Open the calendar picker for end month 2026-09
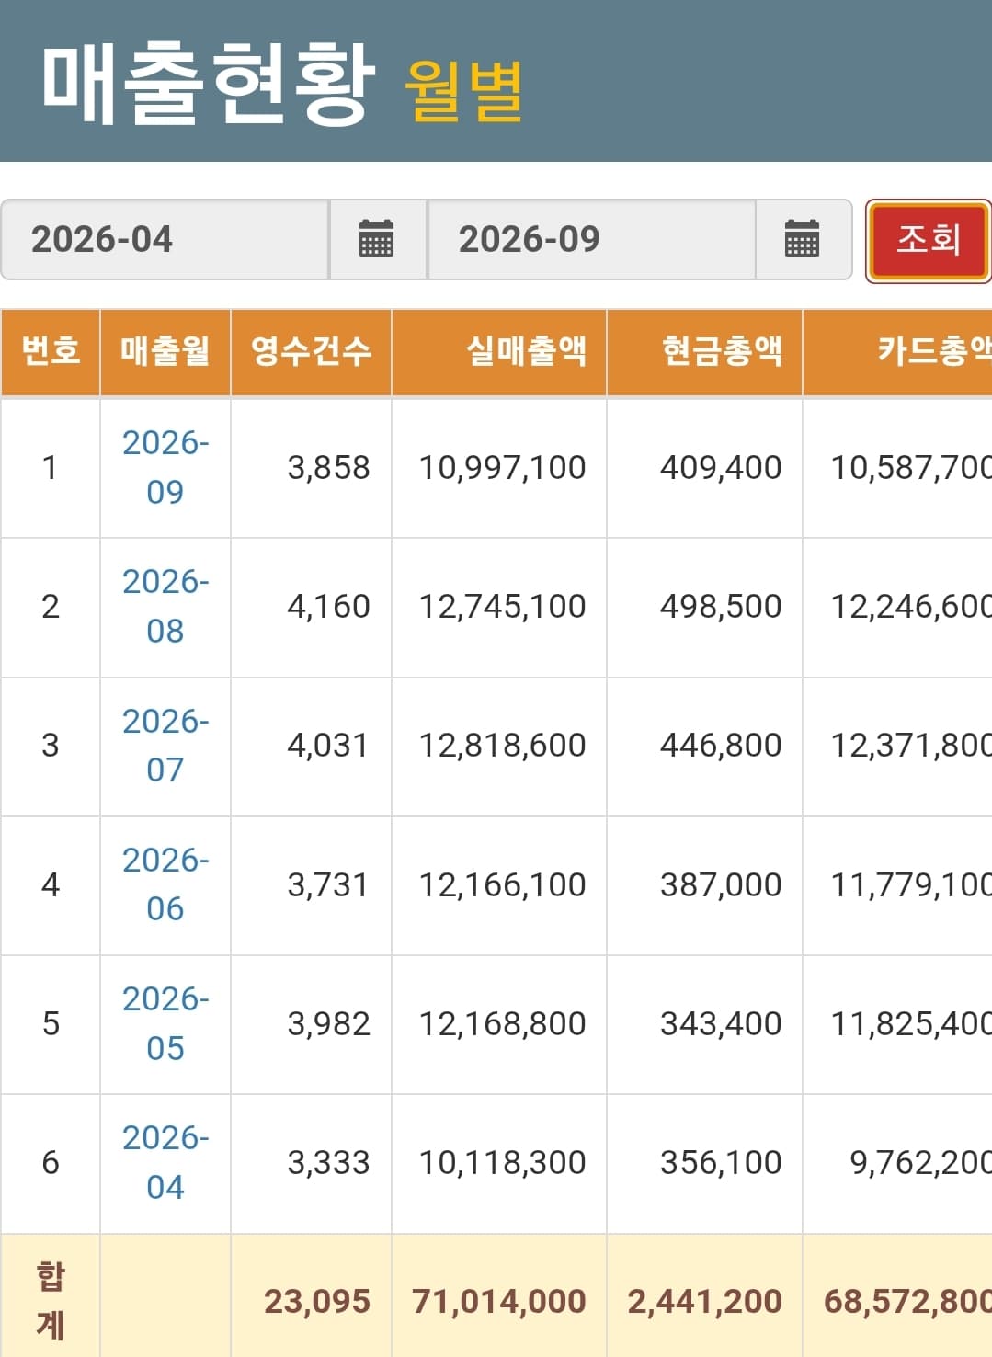Viewport: 992px width, 1357px height. (x=803, y=239)
